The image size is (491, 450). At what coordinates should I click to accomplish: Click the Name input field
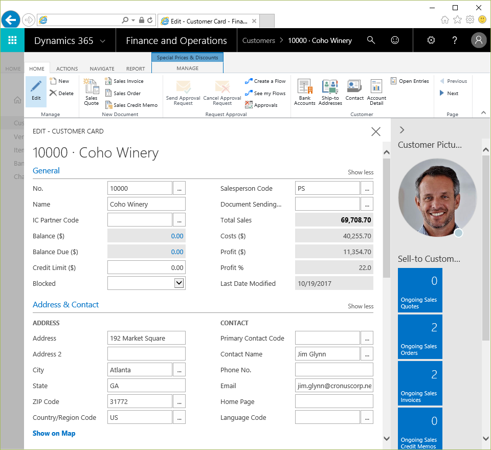point(146,204)
